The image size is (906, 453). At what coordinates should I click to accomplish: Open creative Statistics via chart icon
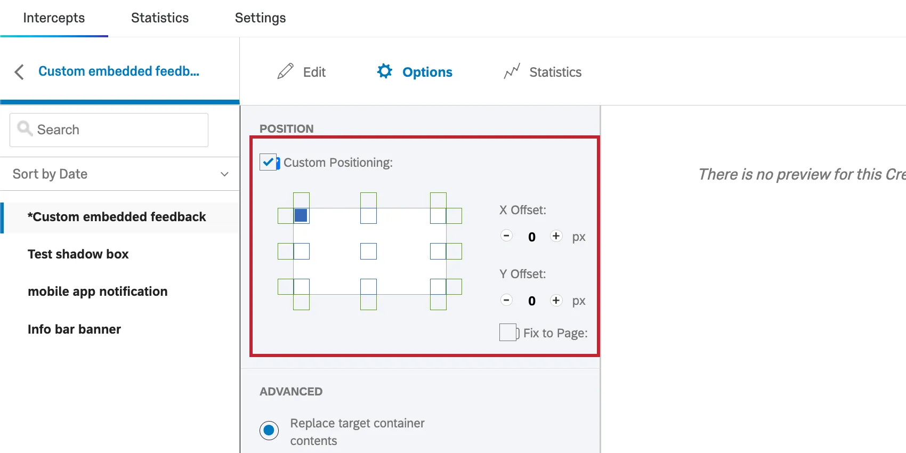tap(512, 71)
